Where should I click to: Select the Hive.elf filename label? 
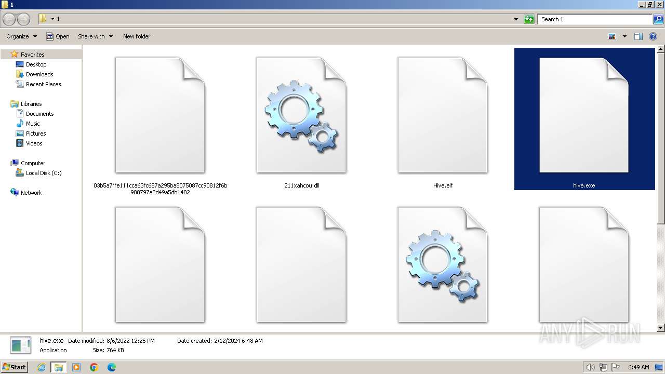(443, 185)
